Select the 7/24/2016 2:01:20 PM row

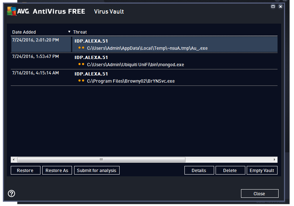pos(35,40)
